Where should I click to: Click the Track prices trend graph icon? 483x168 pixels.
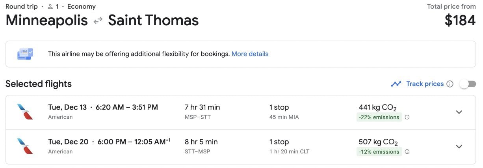pyautogui.click(x=396, y=84)
